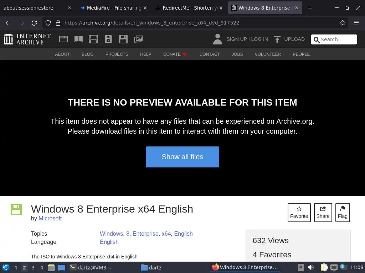
Task: Open a new browser tab
Action: point(310,8)
